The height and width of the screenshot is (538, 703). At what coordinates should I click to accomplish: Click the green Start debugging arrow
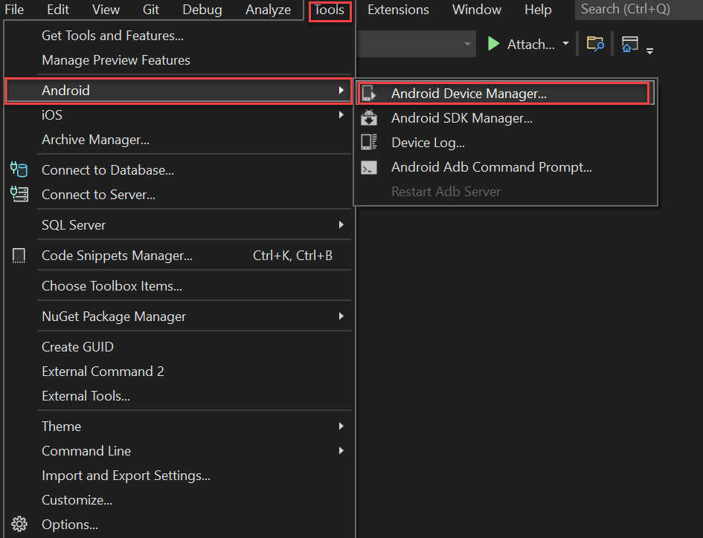pyautogui.click(x=494, y=43)
